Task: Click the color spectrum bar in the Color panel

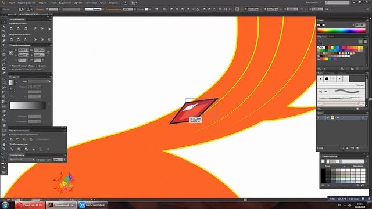Action: pos(341,31)
